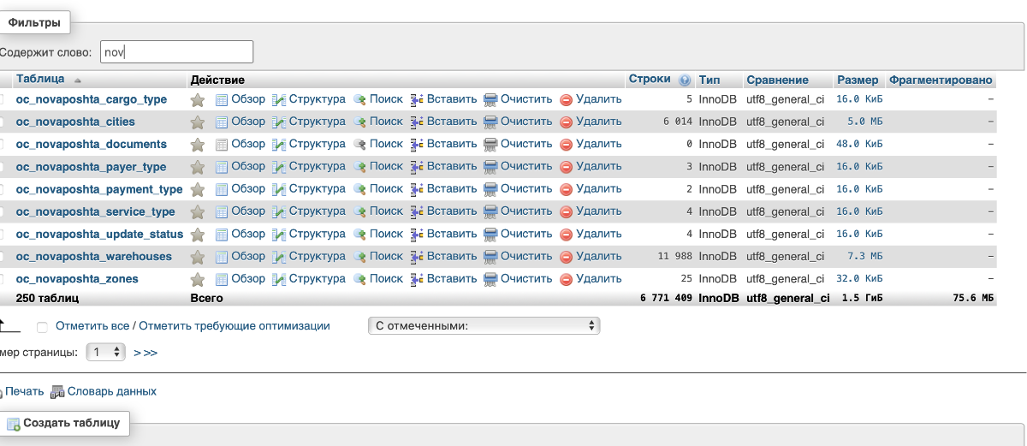Click favorite star for oc_novaposhta_cities
The height and width of the screenshot is (446, 1027).
198,122
